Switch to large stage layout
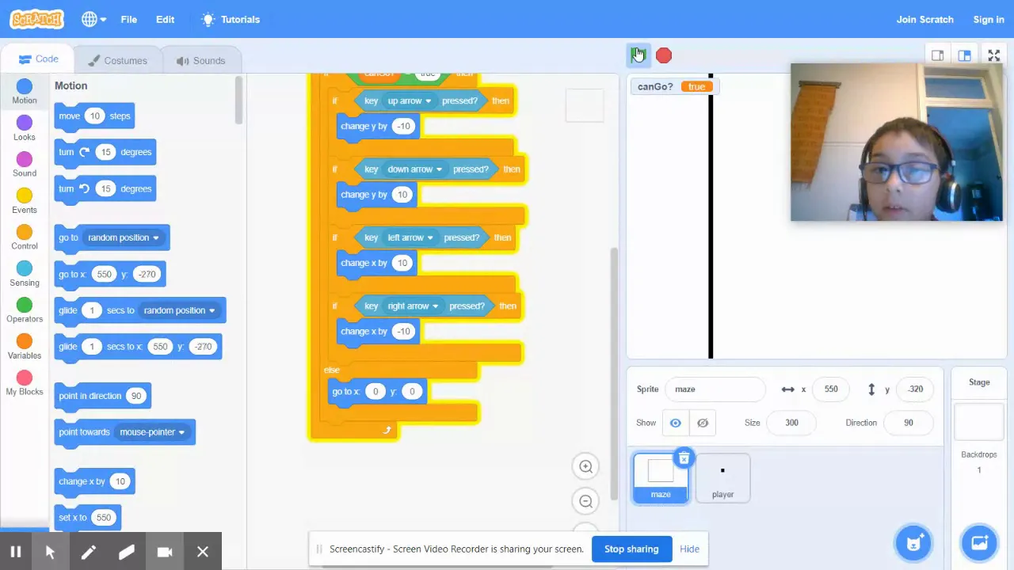 pos(964,55)
